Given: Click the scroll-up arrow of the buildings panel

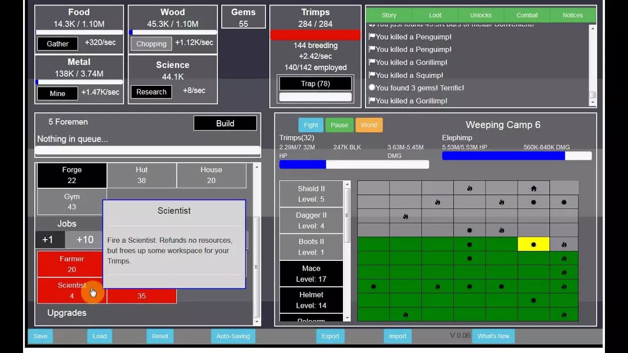Looking at the screenshot, I should pyautogui.click(x=257, y=168).
